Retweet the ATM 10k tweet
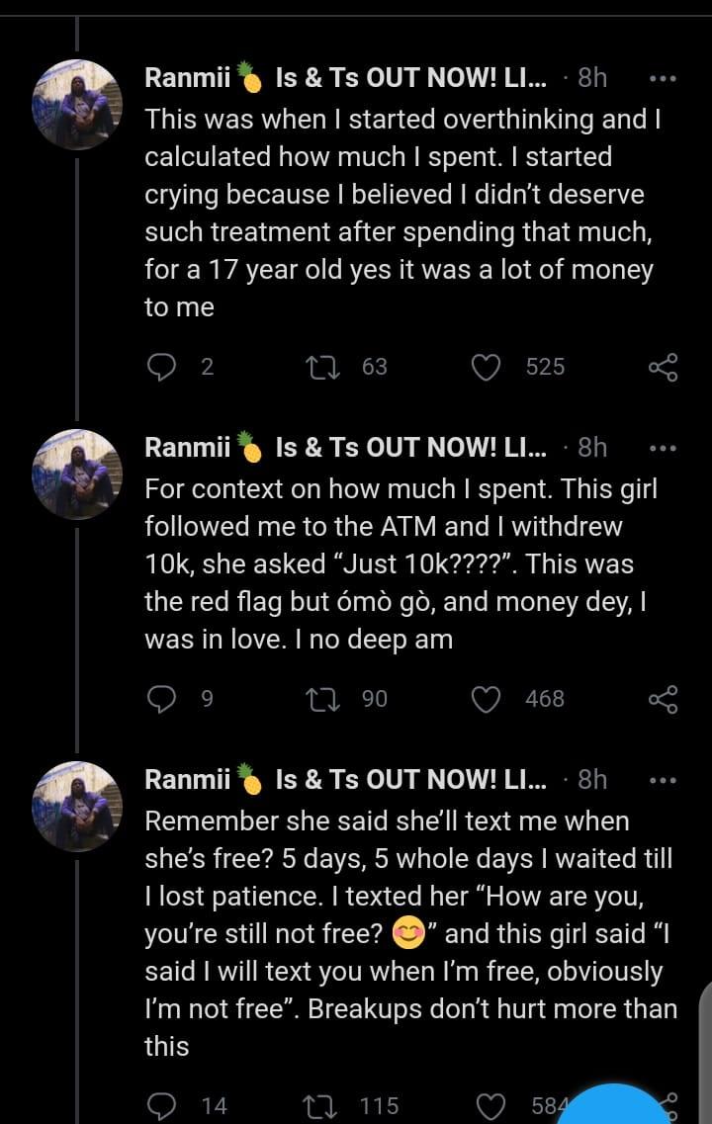 [319, 699]
